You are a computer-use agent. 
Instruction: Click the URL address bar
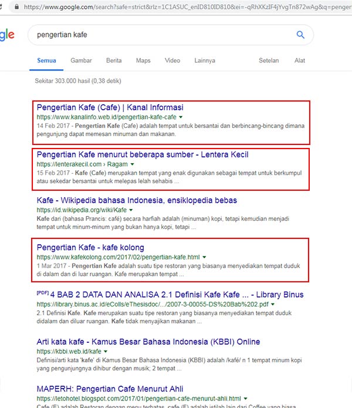[182, 7]
